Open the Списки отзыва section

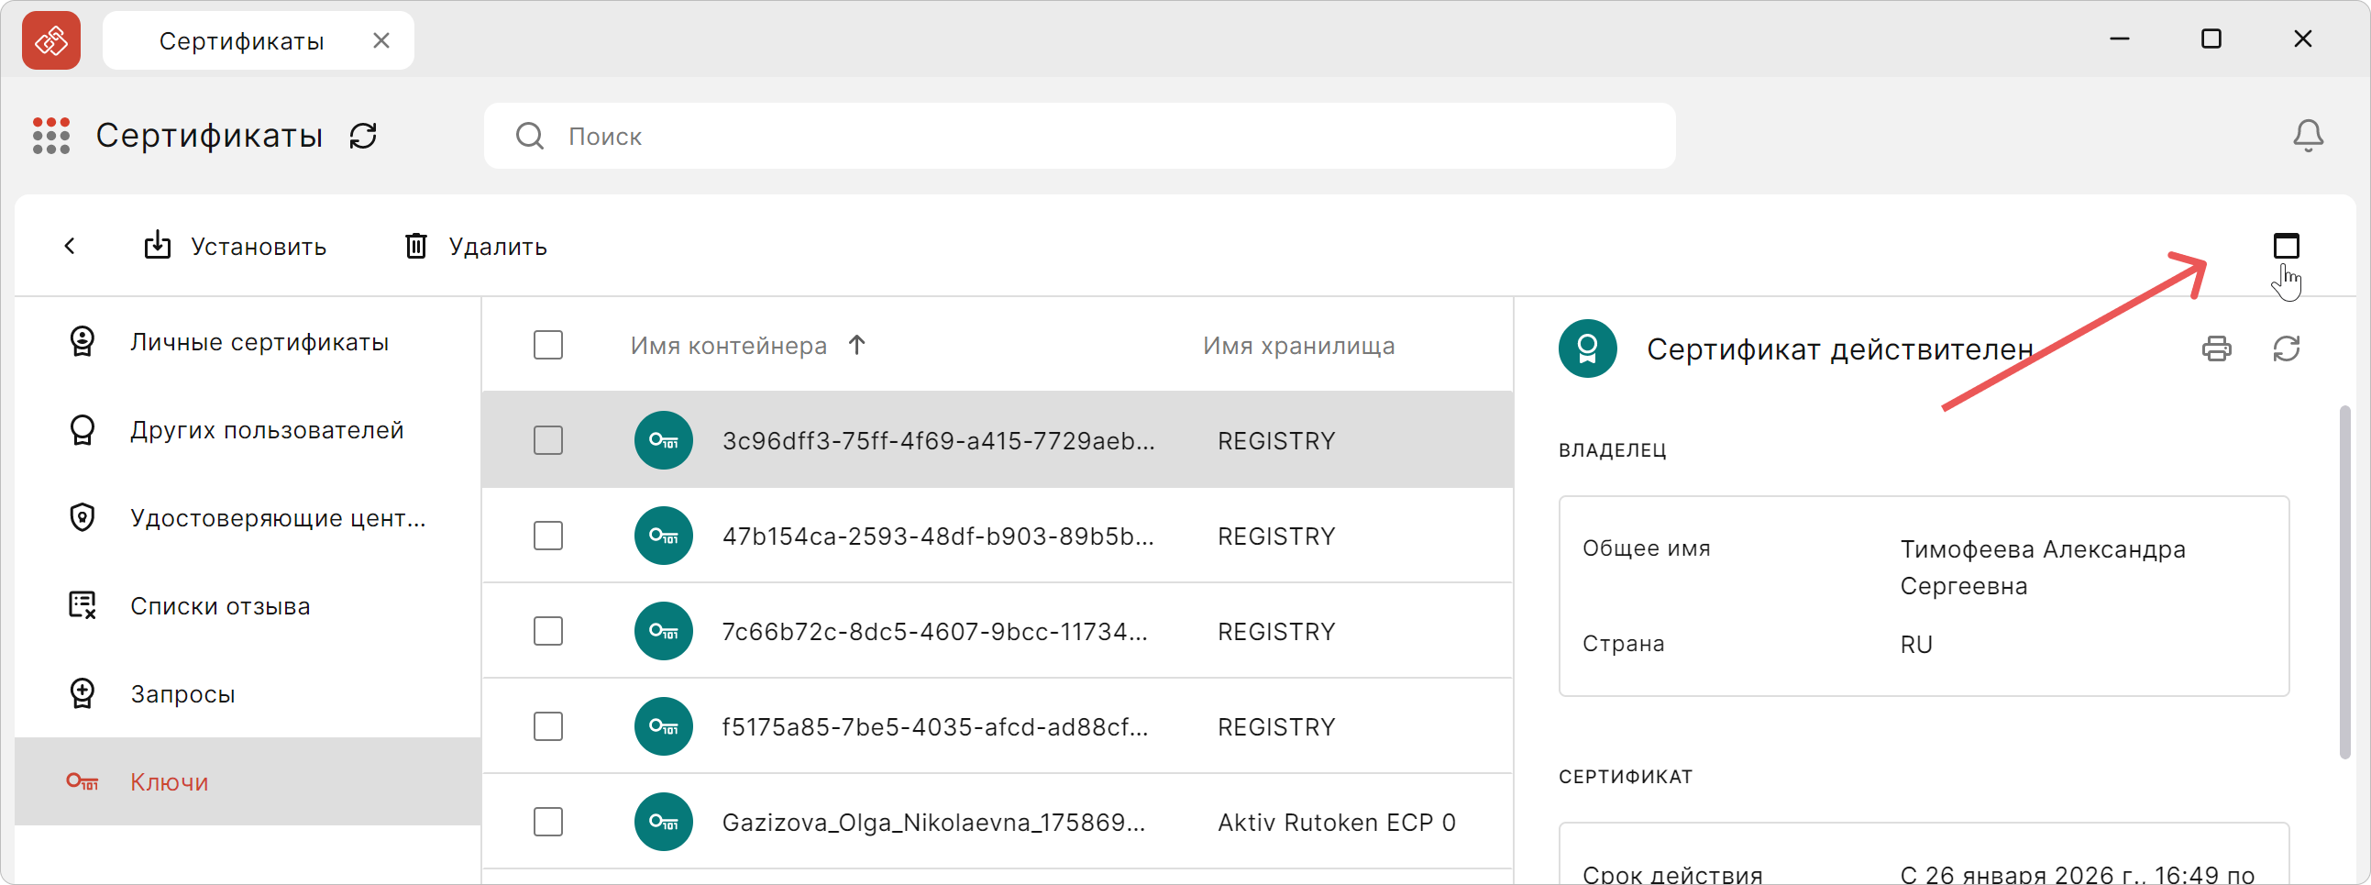[219, 605]
